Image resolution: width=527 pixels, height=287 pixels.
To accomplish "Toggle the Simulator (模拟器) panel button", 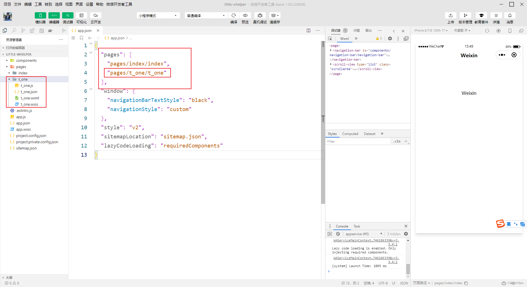I will [40, 15].
